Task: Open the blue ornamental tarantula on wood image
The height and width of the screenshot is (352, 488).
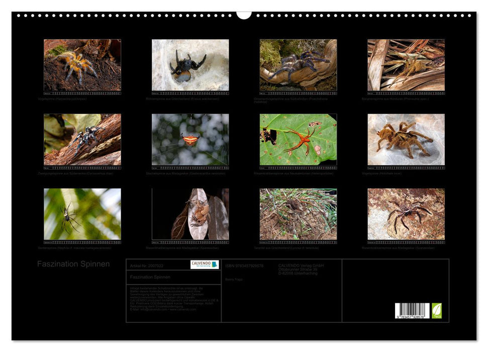Action: click(x=298, y=65)
